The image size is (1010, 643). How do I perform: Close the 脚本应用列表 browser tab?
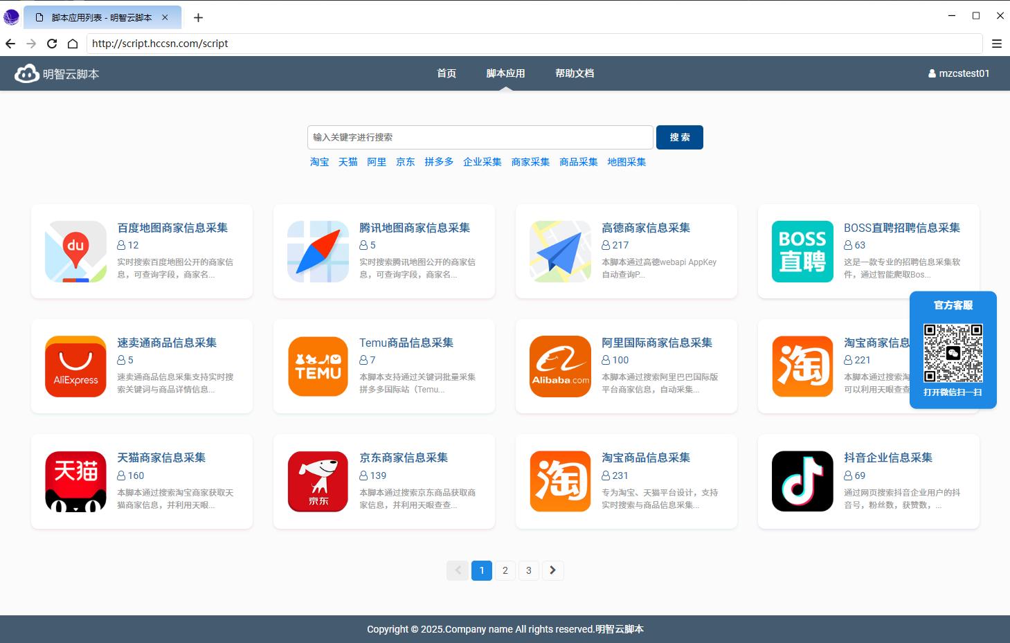click(x=165, y=17)
